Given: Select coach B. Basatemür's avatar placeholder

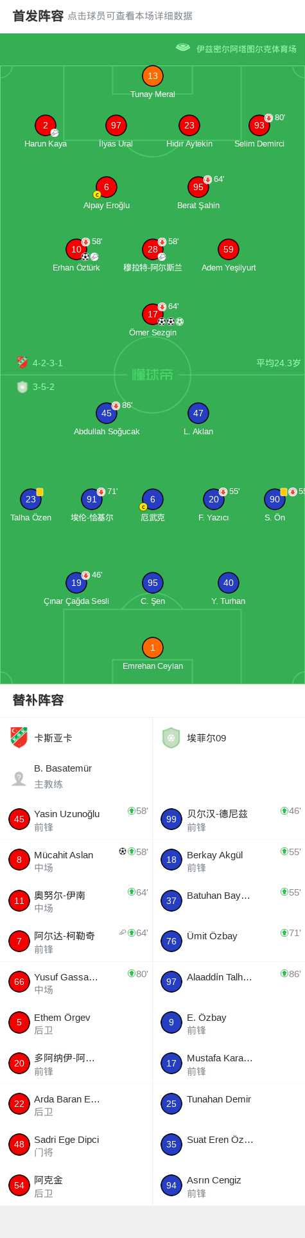Looking at the screenshot, I should point(19,778).
